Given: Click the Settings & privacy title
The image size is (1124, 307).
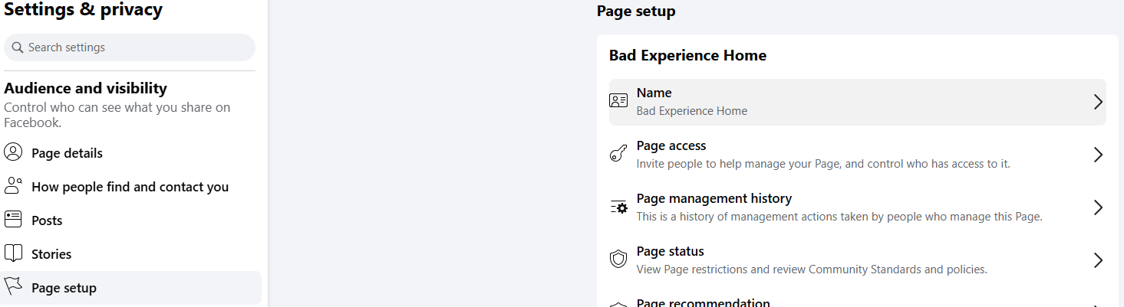Looking at the screenshot, I should pyautogui.click(x=84, y=10).
